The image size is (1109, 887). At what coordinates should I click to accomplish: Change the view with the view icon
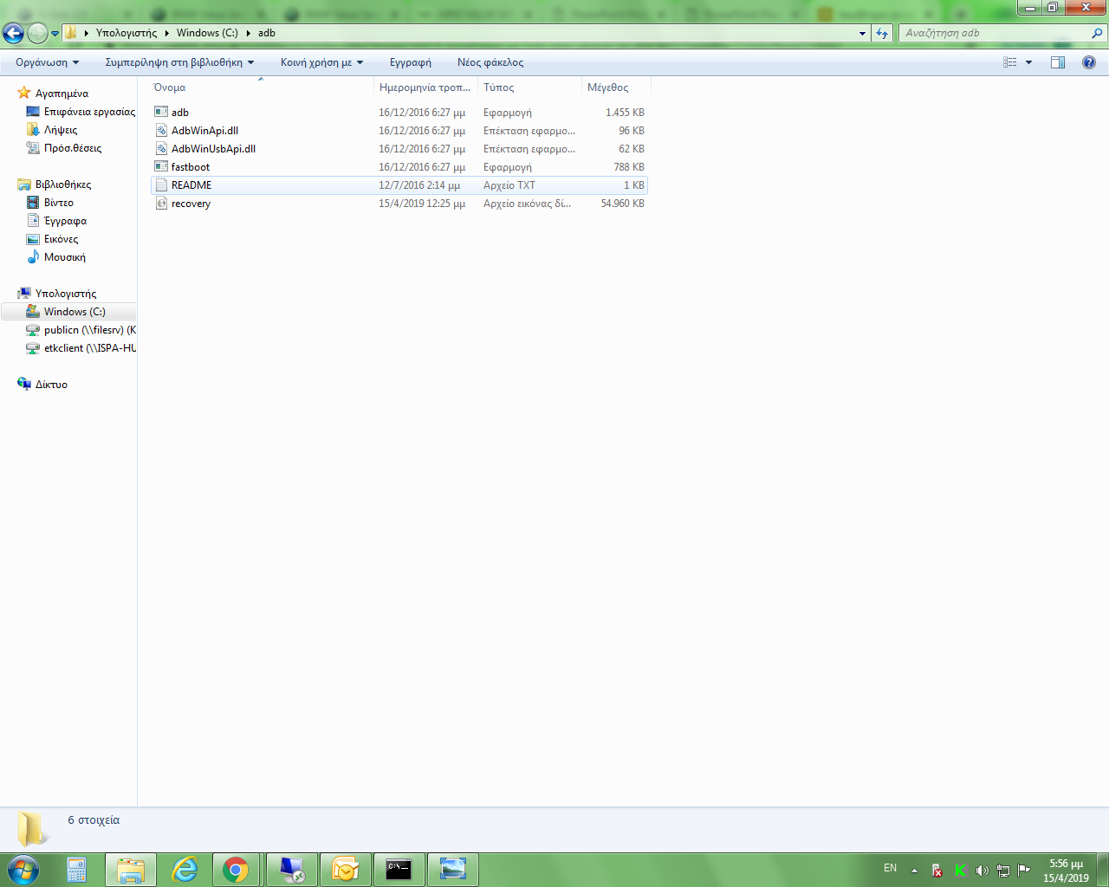pyautogui.click(x=1010, y=62)
